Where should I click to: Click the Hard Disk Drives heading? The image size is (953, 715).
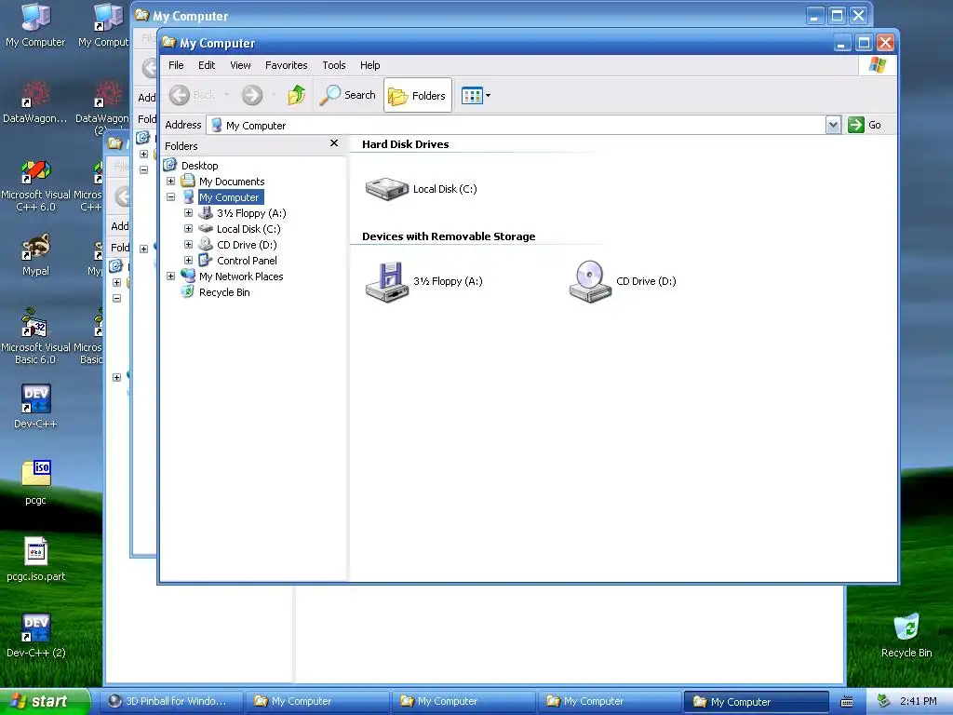[x=406, y=144]
